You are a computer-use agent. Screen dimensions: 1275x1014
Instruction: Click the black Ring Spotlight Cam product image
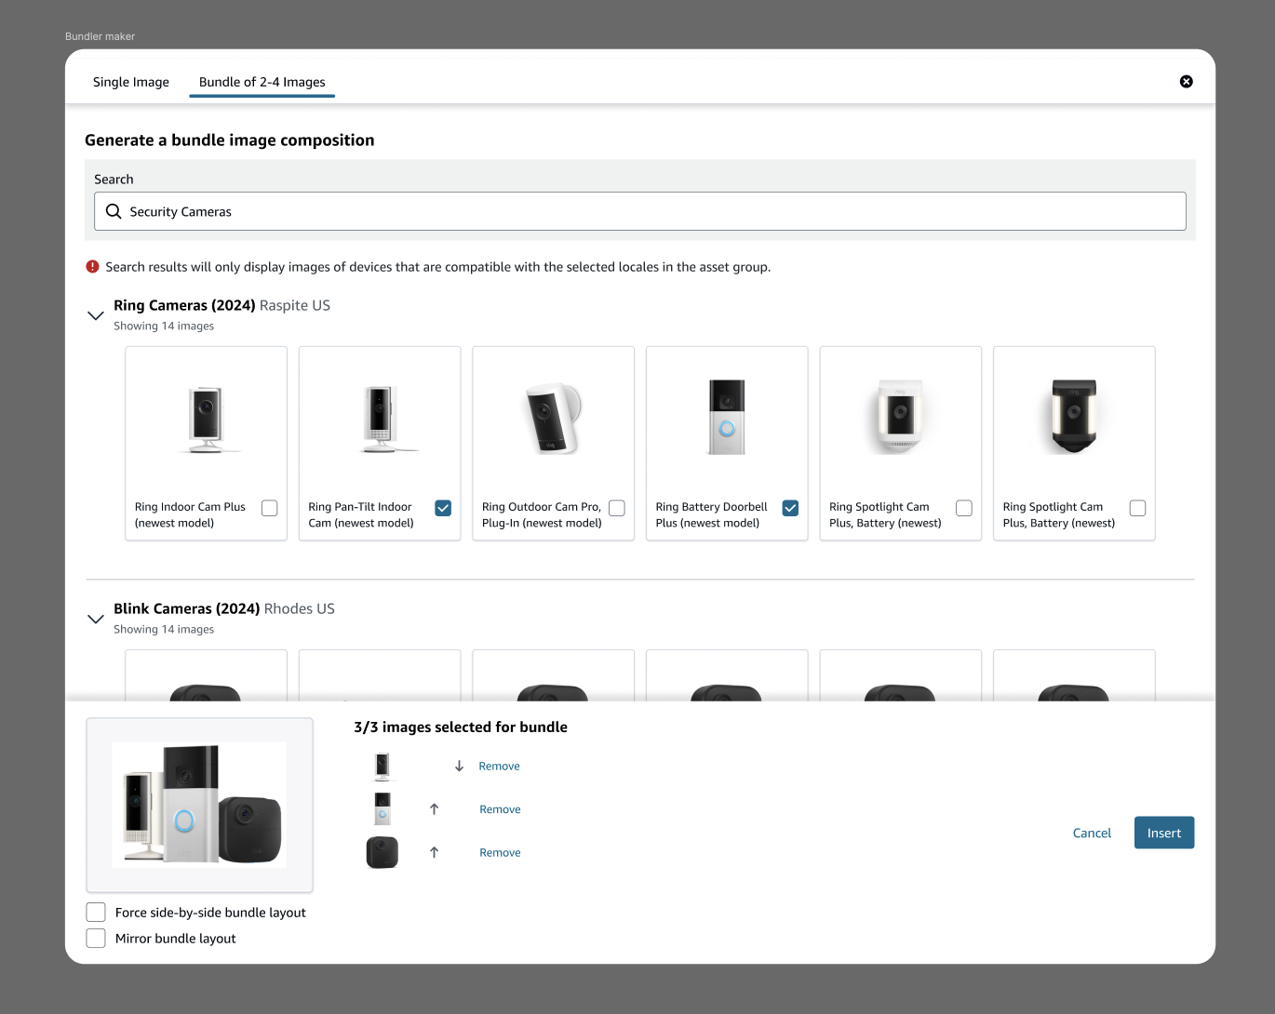coord(1074,416)
